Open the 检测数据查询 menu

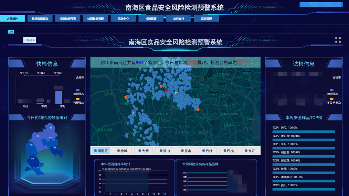(40, 19)
